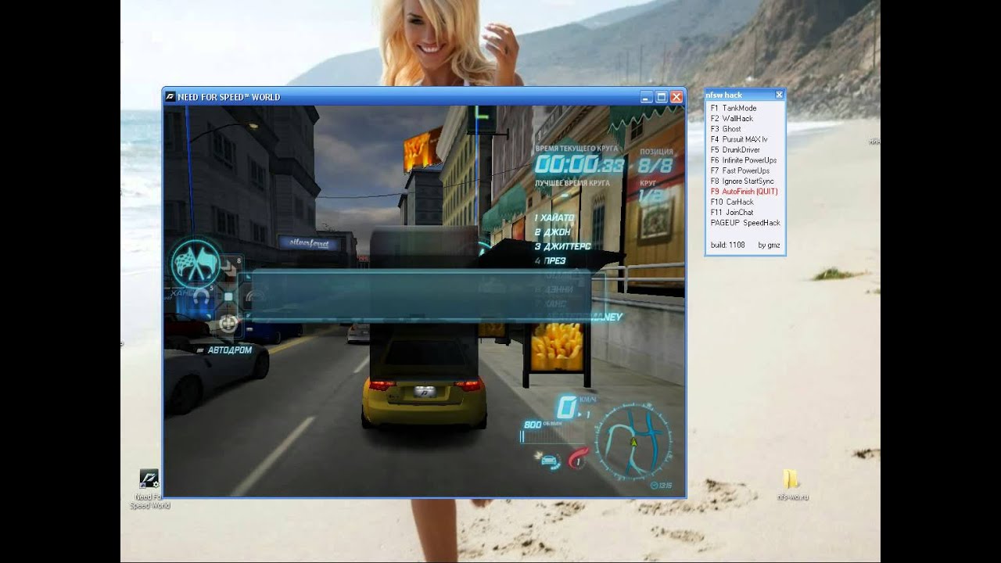
Task: Click the arrow power-up slot marked 8
Action: [230, 268]
